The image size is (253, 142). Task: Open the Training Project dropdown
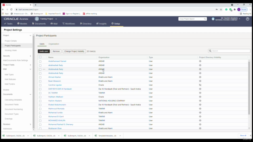56,19
